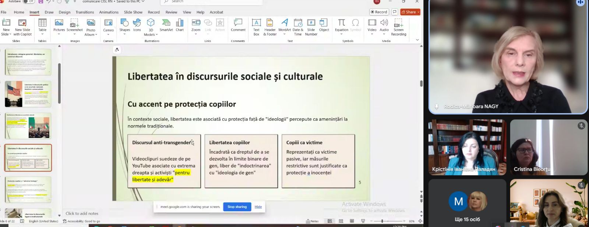Click to add notes below the slide

click(82, 213)
